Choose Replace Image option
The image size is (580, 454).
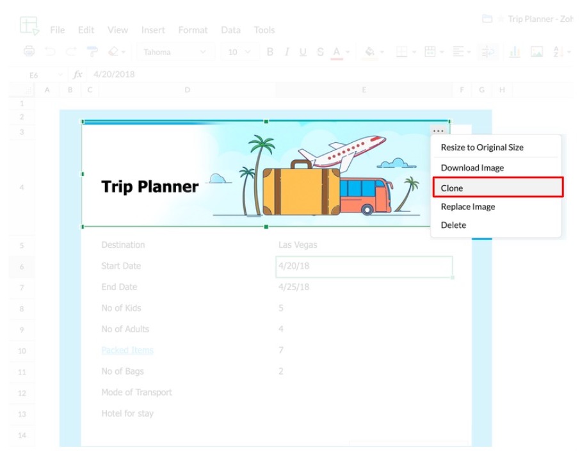pyautogui.click(x=496, y=206)
